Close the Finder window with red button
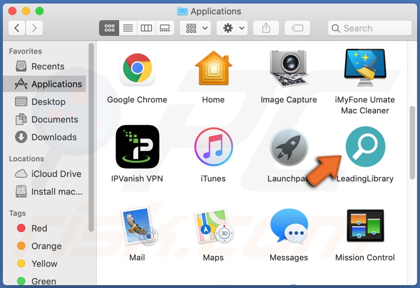 click(x=12, y=11)
